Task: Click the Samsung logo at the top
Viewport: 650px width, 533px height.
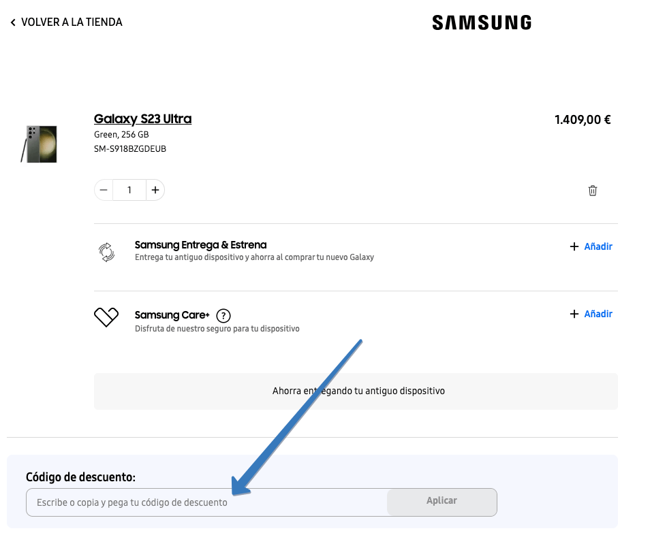Action: pyautogui.click(x=481, y=22)
